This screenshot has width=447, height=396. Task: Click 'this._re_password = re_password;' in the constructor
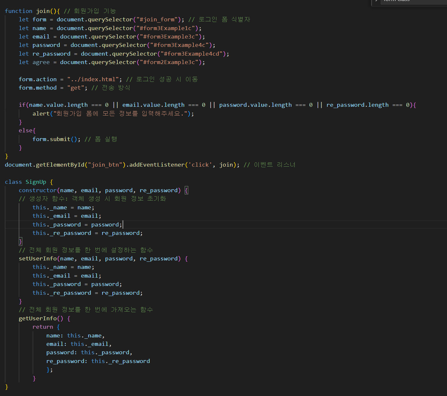click(x=88, y=233)
